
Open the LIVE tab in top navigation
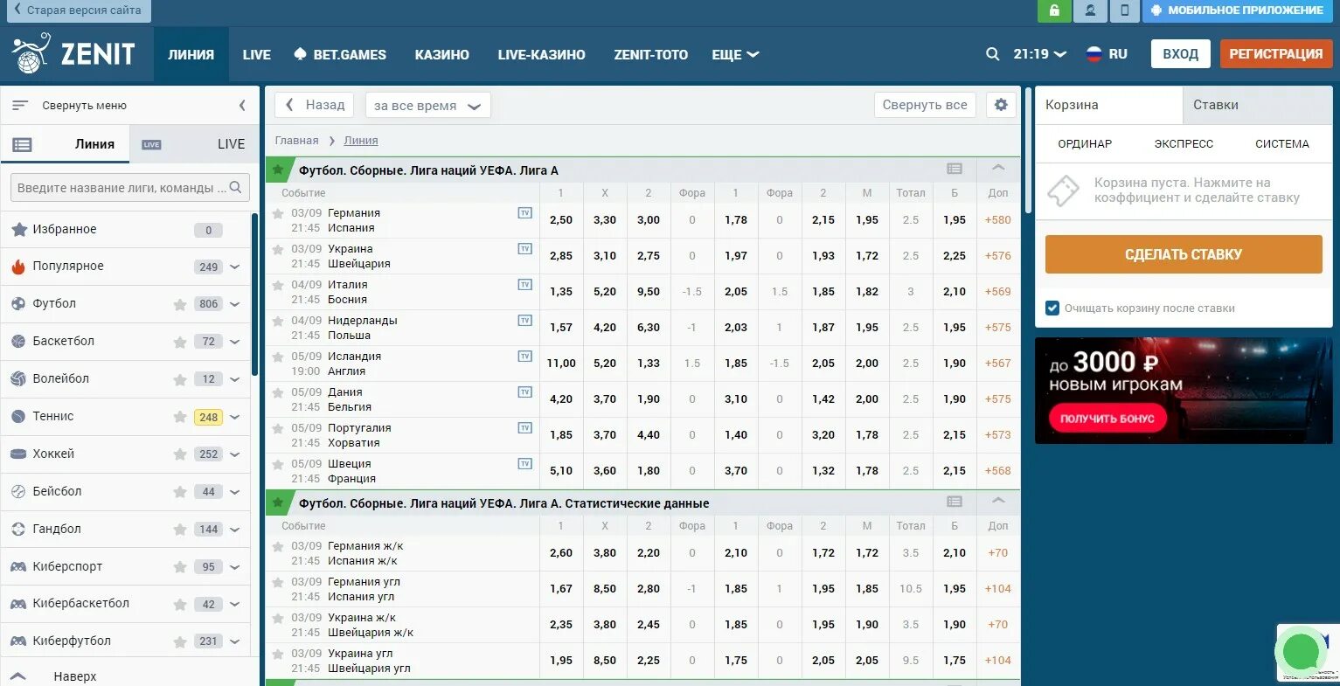pyautogui.click(x=256, y=54)
